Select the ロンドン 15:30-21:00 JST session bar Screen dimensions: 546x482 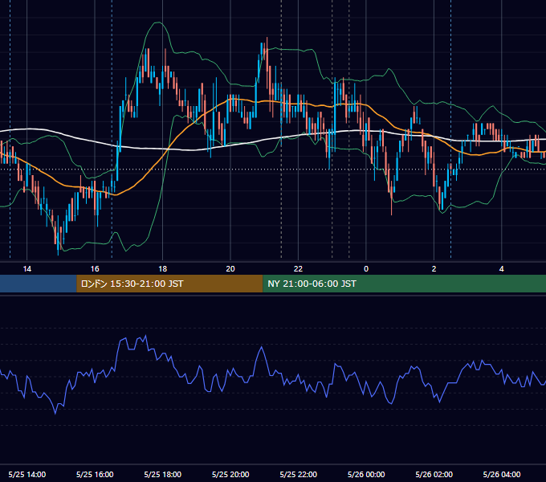[169, 284]
